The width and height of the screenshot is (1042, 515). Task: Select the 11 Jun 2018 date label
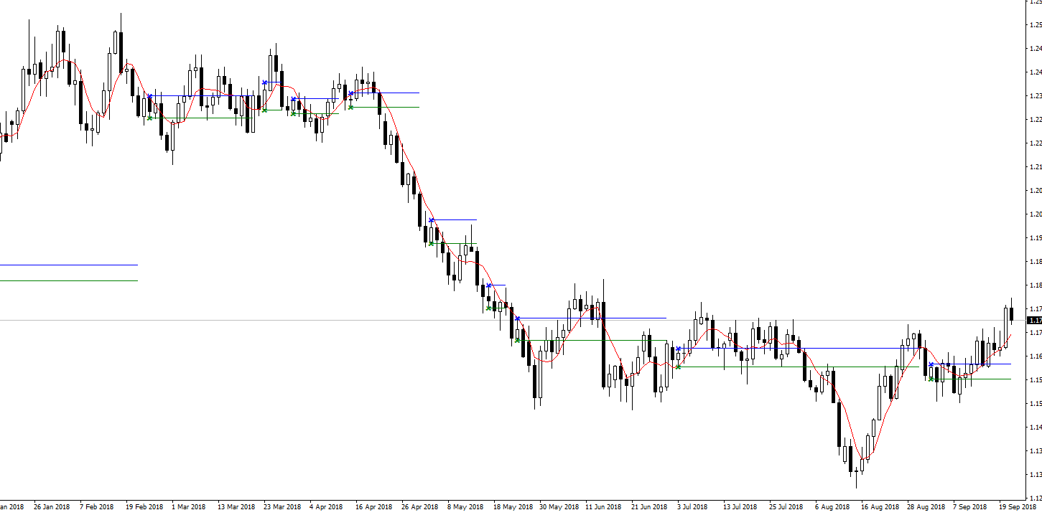[603, 507]
